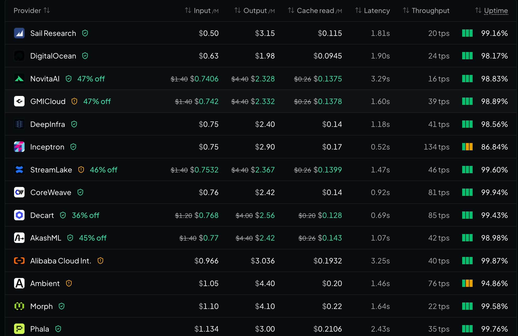
Task: Click the AkashML provider logo
Action: [19, 238]
